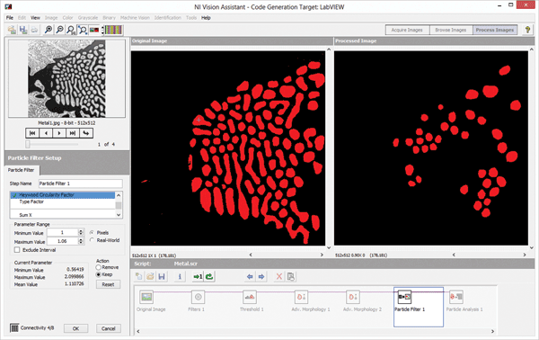This screenshot has height=340, width=539.
Task: Click the Connectivity 4/8 grid icon
Action: (14, 328)
